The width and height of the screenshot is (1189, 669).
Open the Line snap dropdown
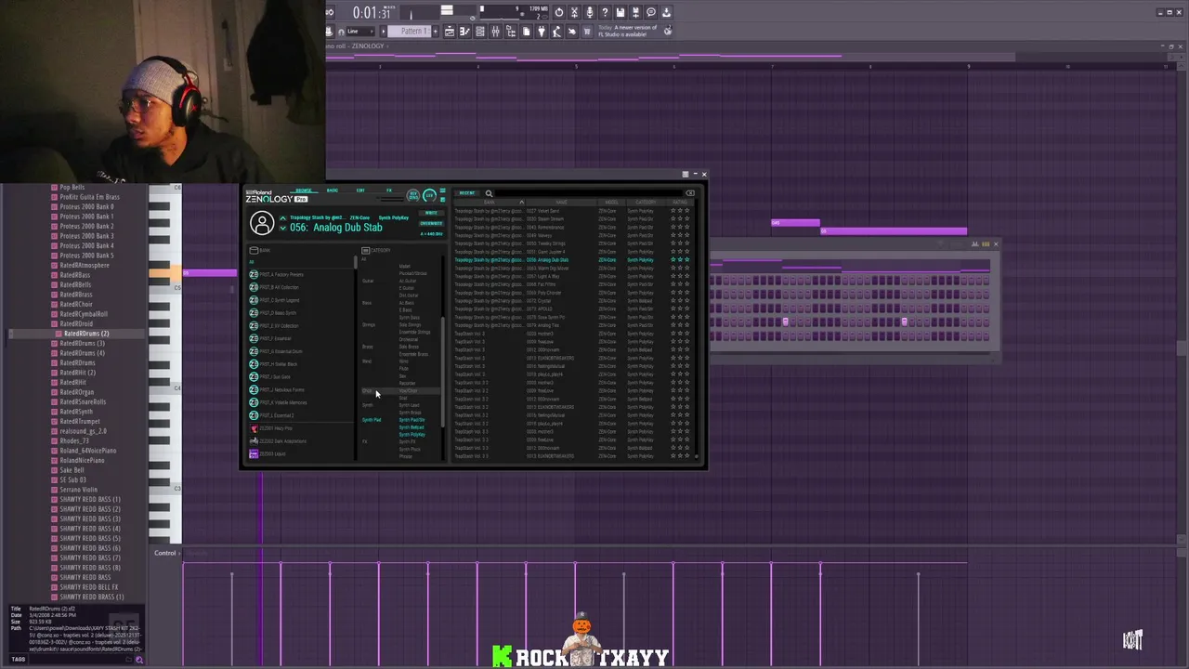point(361,32)
